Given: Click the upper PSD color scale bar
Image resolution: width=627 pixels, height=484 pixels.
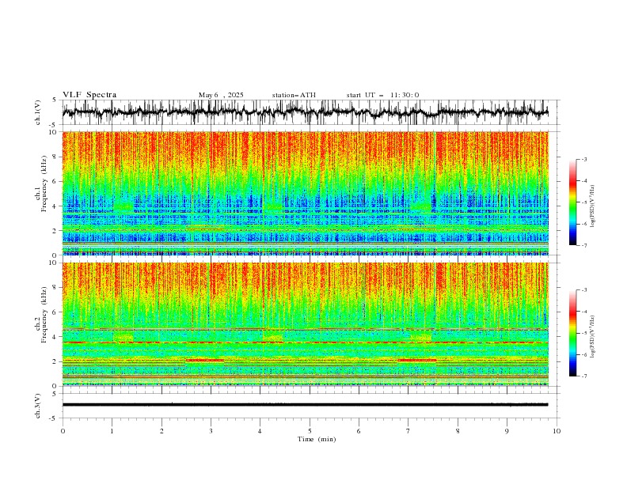Looking at the screenshot, I should [x=572, y=202].
